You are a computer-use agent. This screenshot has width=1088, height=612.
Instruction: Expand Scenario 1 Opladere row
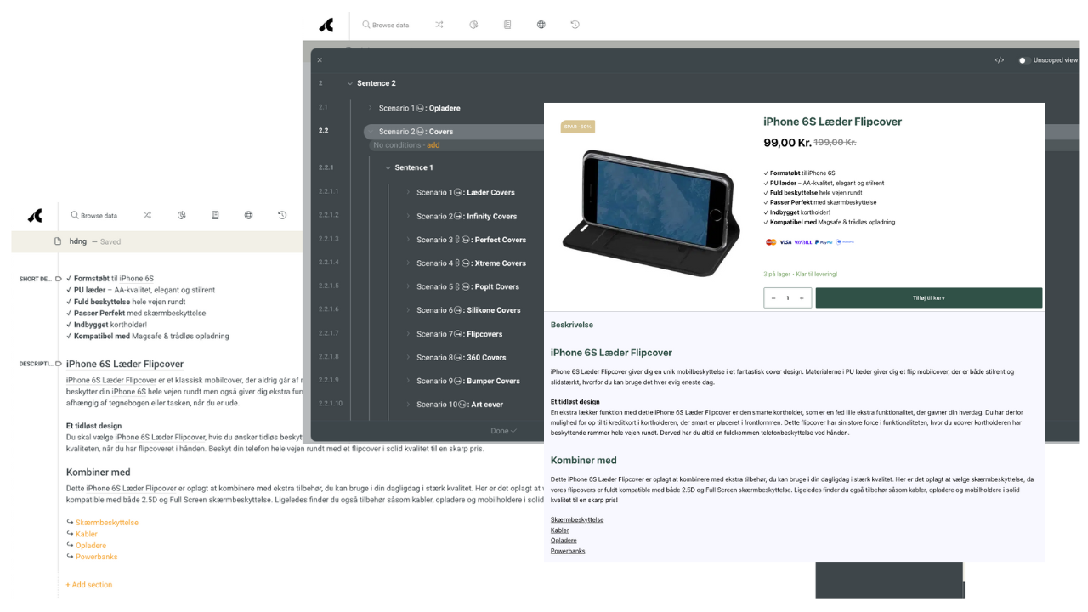[x=371, y=108]
